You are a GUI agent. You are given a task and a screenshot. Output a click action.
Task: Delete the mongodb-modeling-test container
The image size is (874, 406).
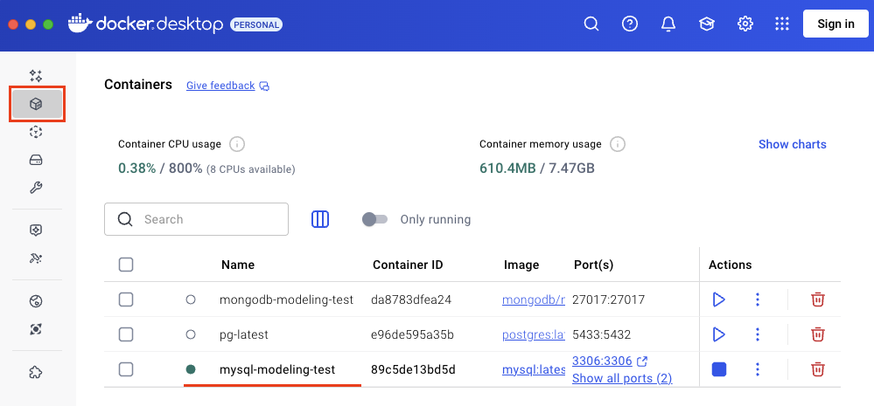click(x=818, y=300)
